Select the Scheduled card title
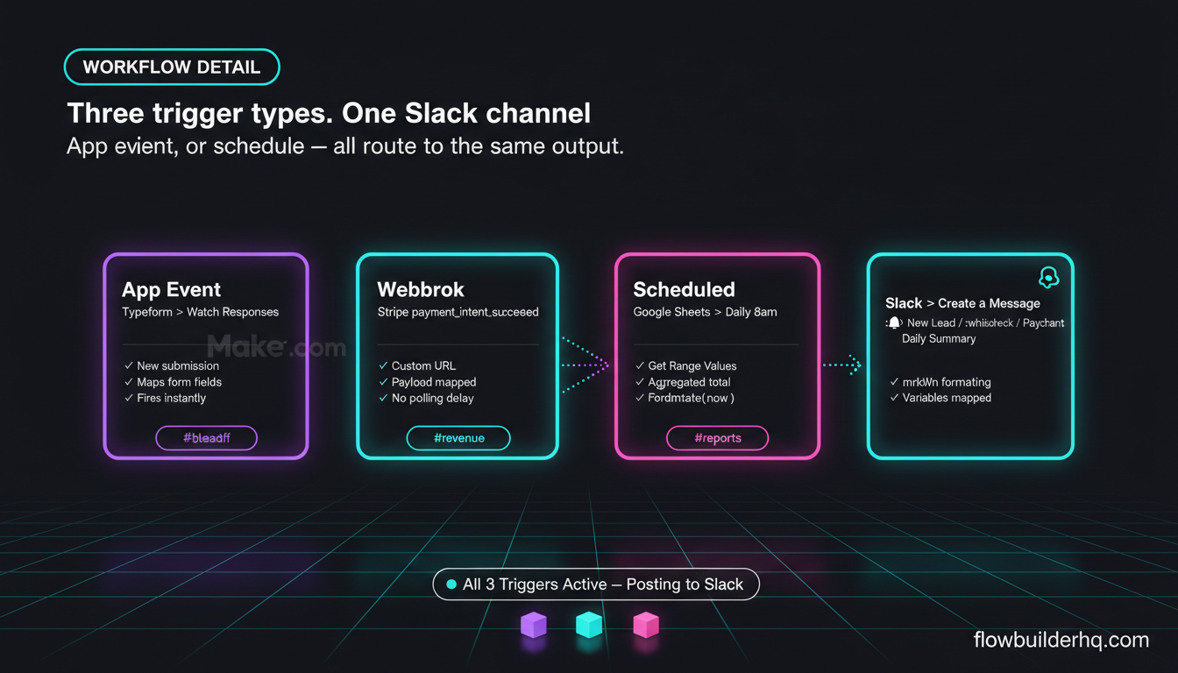Viewport: 1178px width, 673px height. click(x=685, y=290)
